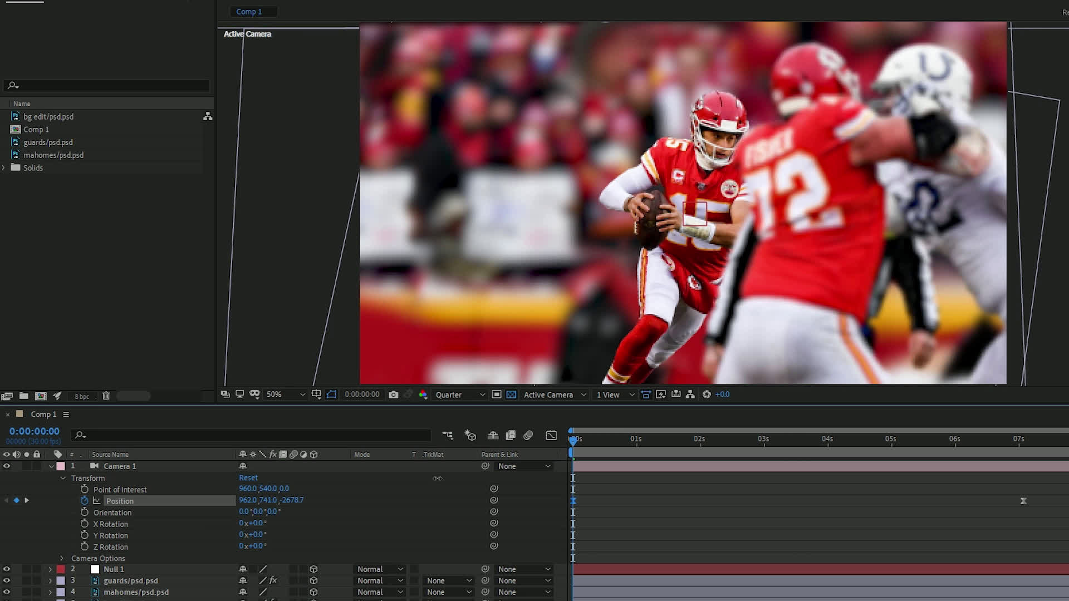This screenshot has width=1069, height=601.
Task: Click Reset Exposure icon next to +0.0
Action: (707, 395)
